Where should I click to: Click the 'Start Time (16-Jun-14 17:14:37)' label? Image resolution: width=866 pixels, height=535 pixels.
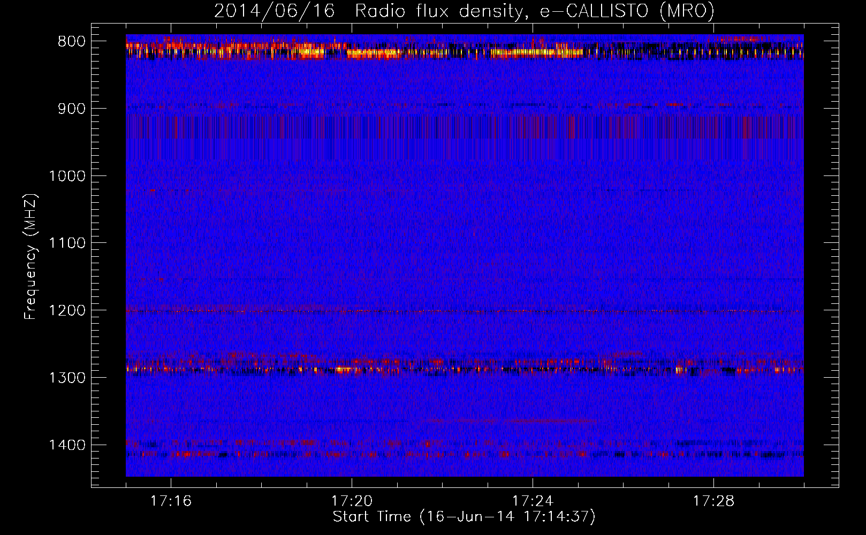(x=464, y=517)
